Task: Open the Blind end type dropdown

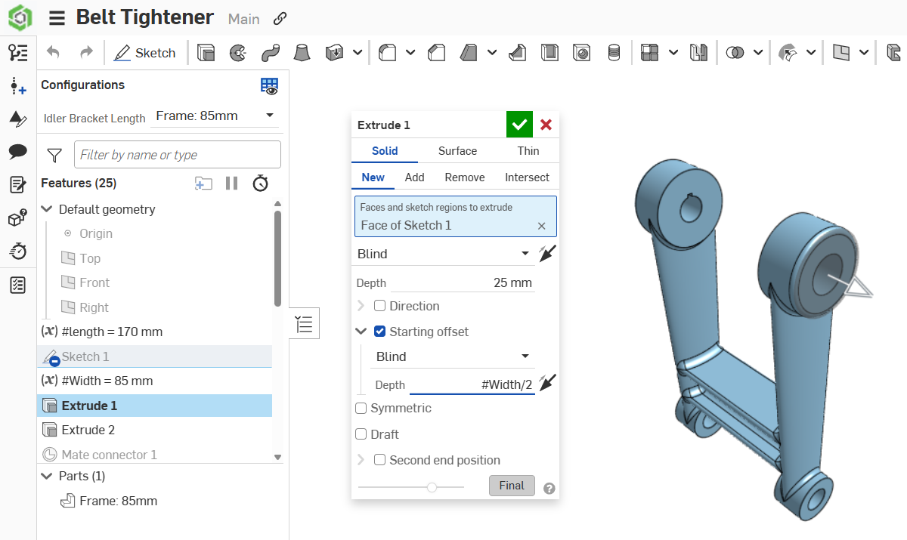Action: pos(444,254)
